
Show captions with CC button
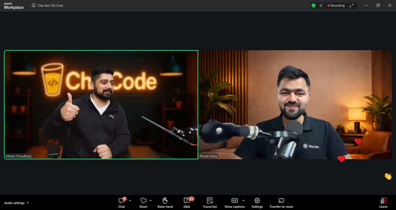(x=235, y=203)
